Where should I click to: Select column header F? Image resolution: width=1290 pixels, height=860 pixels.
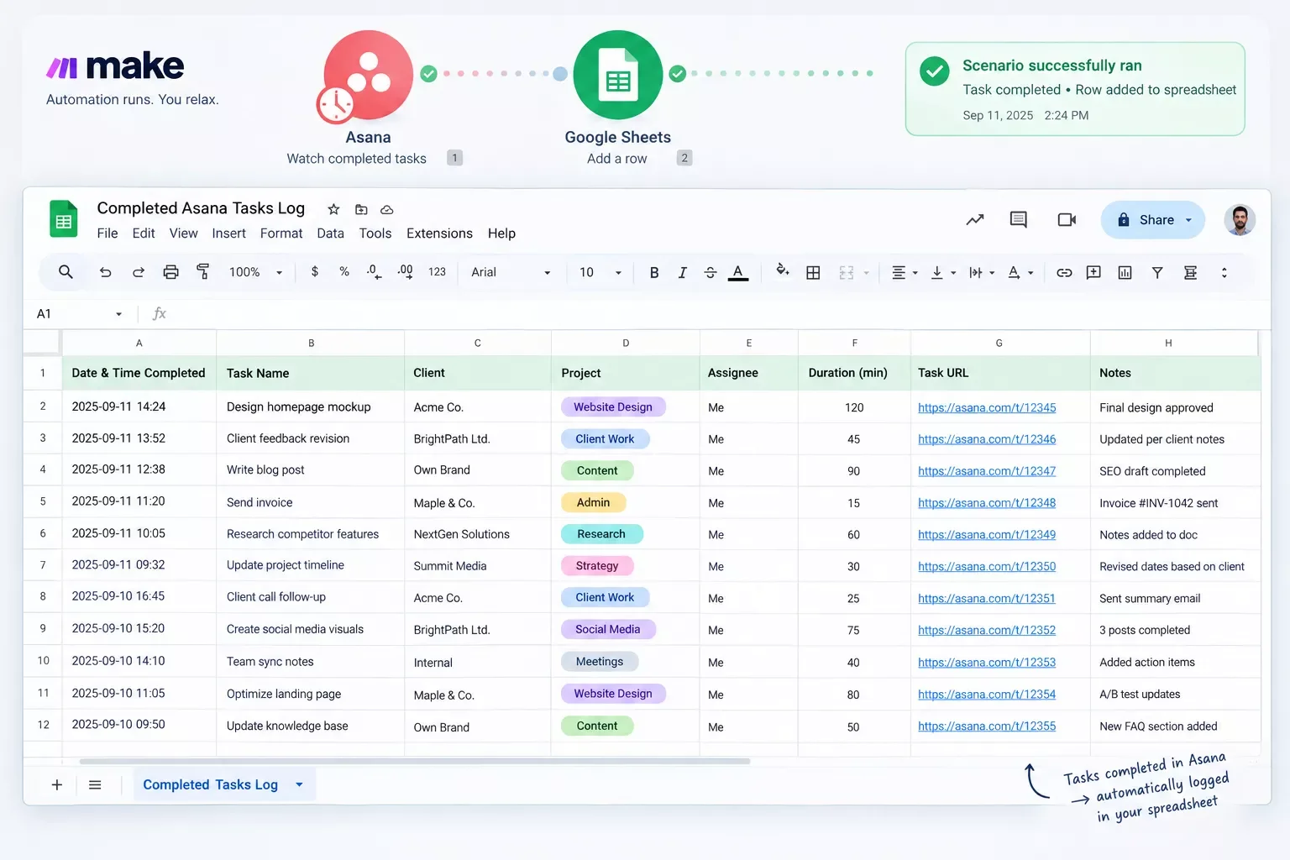pyautogui.click(x=854, y=343)
